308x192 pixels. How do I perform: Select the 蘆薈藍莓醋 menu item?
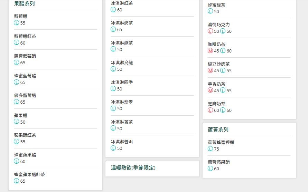(25, 56)
